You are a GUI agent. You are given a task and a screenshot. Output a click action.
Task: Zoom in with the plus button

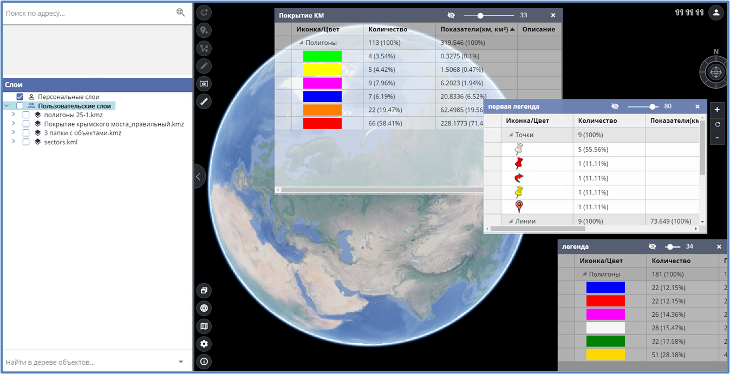pos(716,110)
